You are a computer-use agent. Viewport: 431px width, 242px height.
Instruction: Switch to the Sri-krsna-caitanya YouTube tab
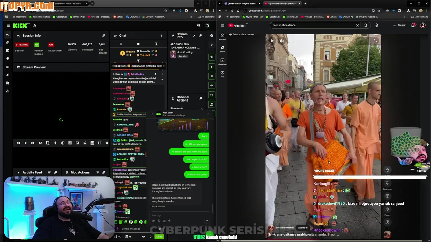coord(282,3)
